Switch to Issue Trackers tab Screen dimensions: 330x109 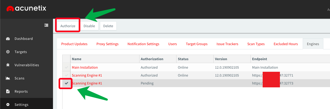pos(227,44)
